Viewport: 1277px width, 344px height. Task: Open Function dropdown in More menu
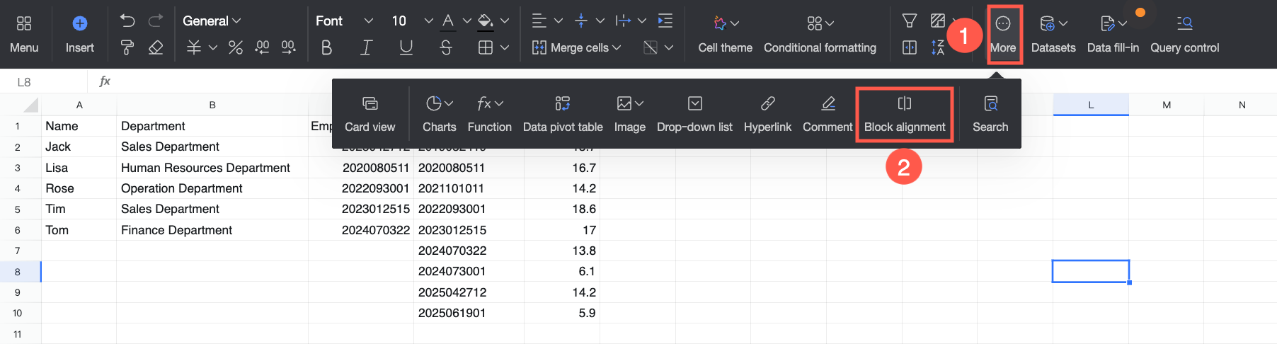coord(489,114)
